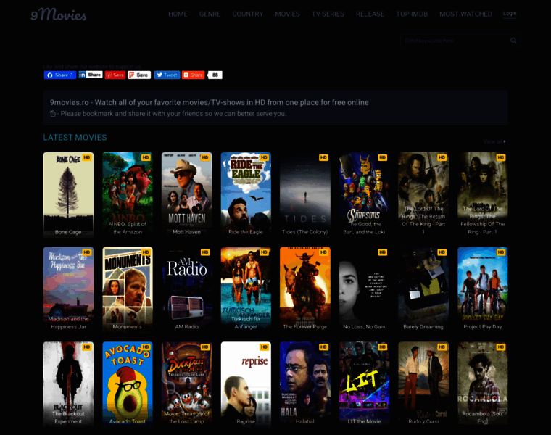Open the Project Pay Day poster
551x435 pixels.
tap(482, 289)
